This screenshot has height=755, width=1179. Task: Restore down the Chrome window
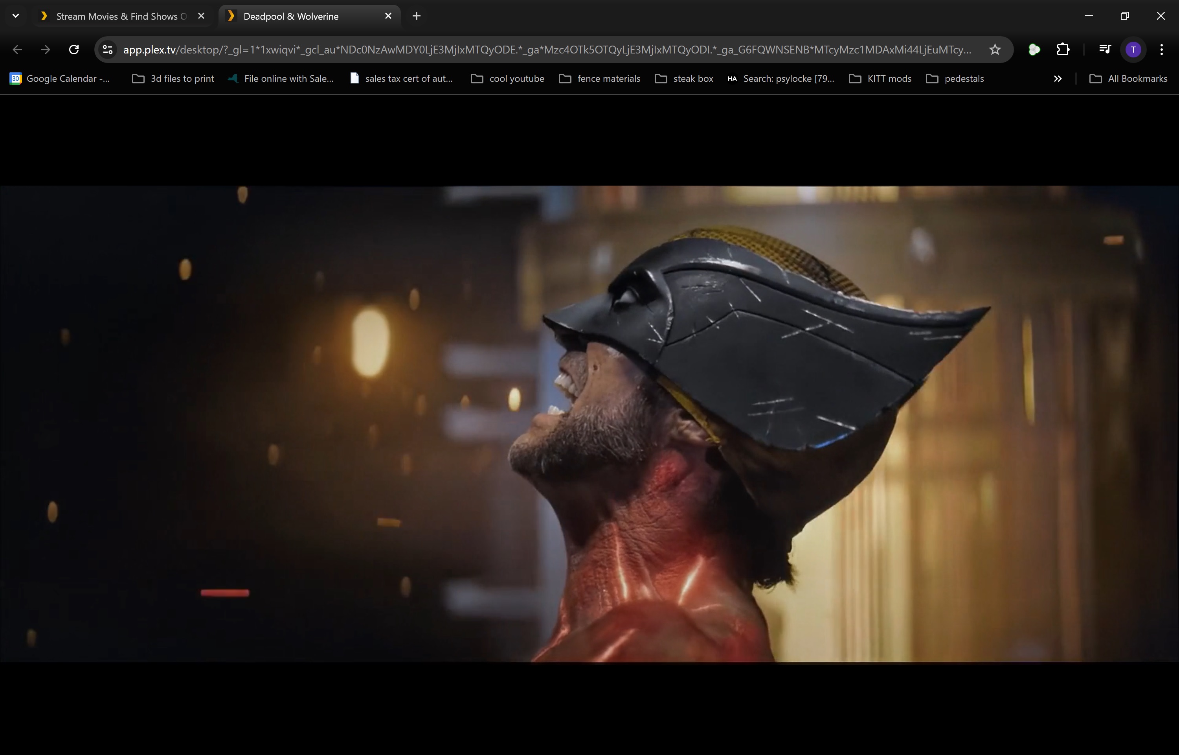point(1125,16)
